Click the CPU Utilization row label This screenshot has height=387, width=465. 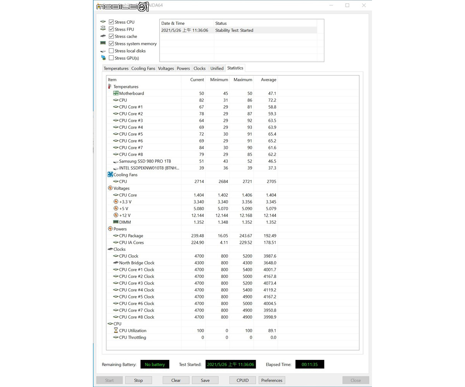(133, 330)
